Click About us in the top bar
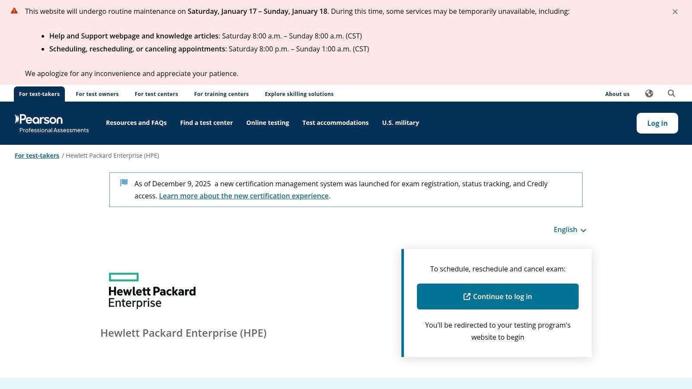The height and width of the screenshot is (389, 692). pyautogui.click(x=617, y=94)
